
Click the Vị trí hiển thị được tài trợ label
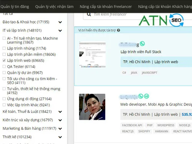(97, 30)
